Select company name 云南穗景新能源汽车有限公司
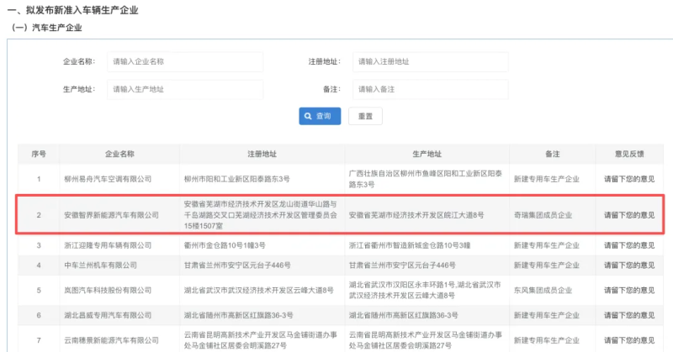The height and width of the screenshot is (352, 673). [112, 340]
